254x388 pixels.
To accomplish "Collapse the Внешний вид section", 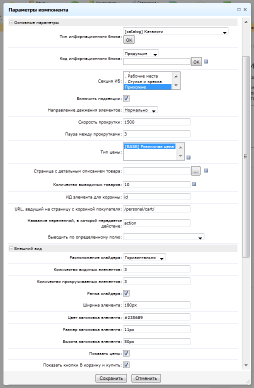I will coord(11,248).
